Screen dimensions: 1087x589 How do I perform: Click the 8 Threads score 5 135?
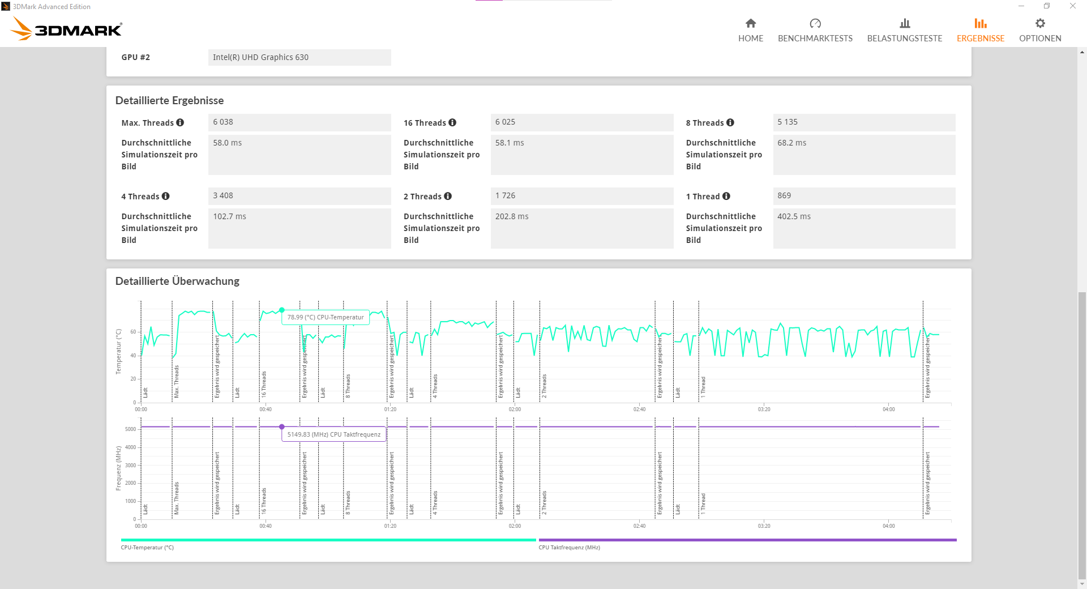(865, 122)
